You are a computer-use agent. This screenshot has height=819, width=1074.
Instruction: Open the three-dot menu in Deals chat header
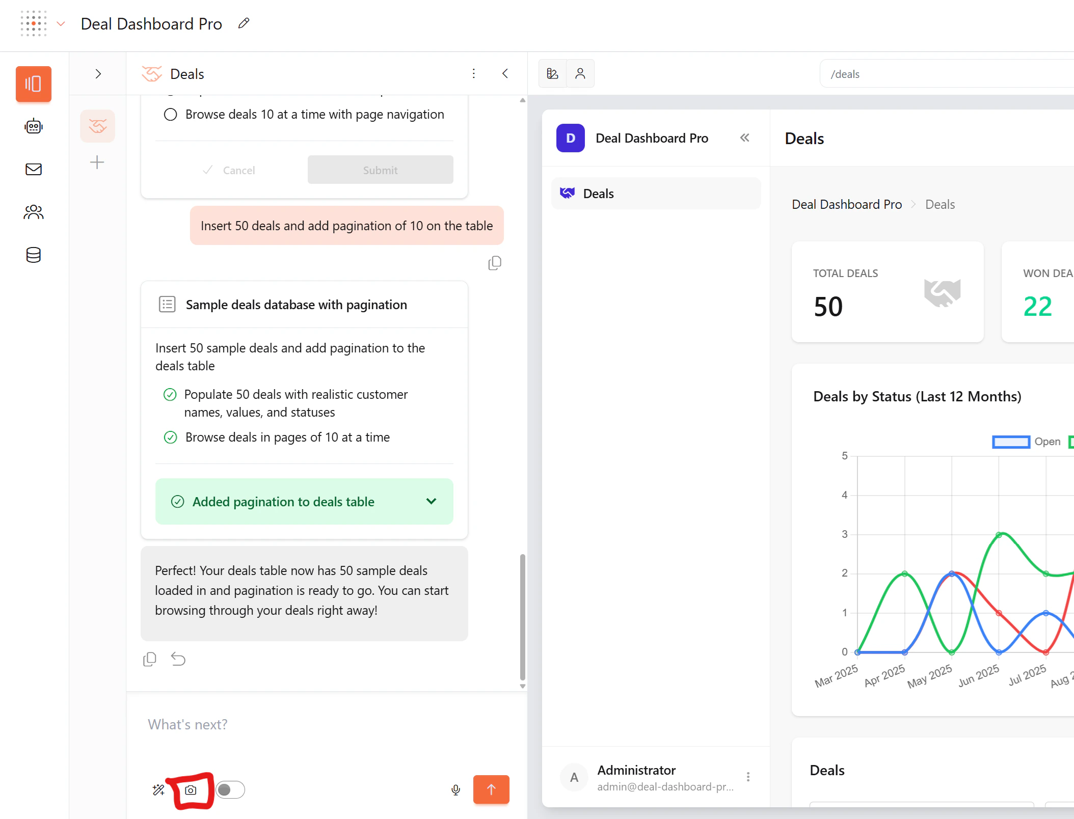[473, 73]
